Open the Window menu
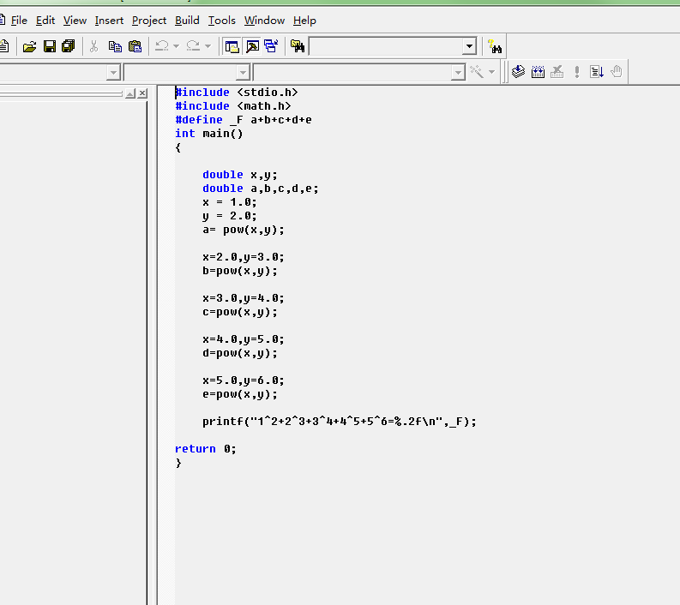 (264, 21)
